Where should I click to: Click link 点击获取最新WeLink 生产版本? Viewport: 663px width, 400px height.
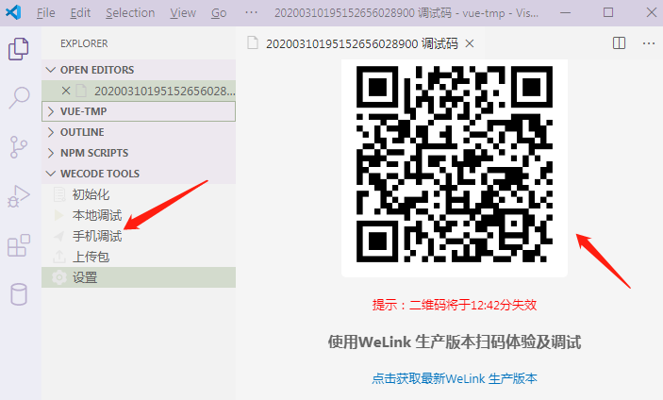point(455,378)
